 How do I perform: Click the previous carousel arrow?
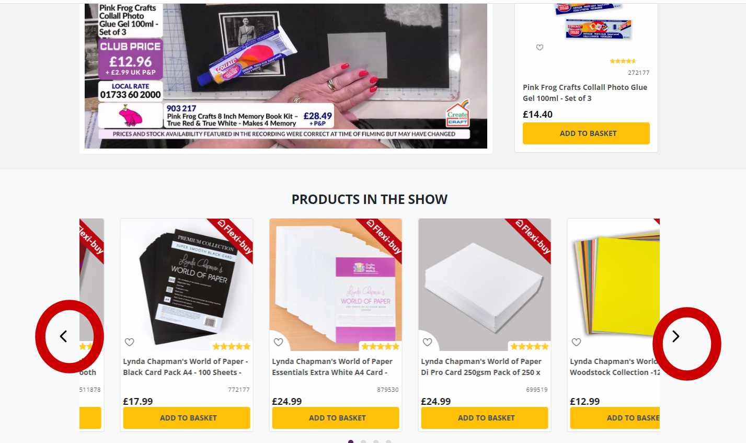click(x=63, y=336)
